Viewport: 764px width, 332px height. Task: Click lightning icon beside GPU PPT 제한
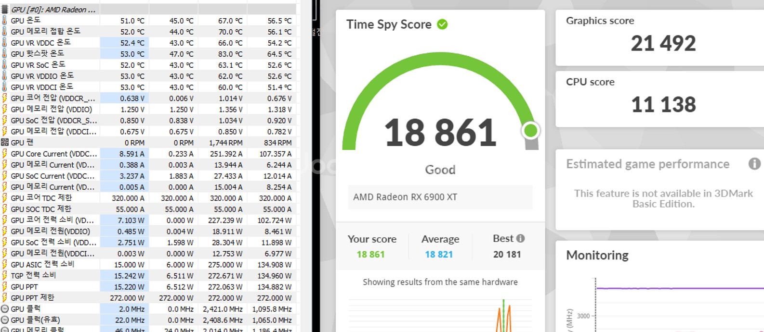click(x=5, y=297)
